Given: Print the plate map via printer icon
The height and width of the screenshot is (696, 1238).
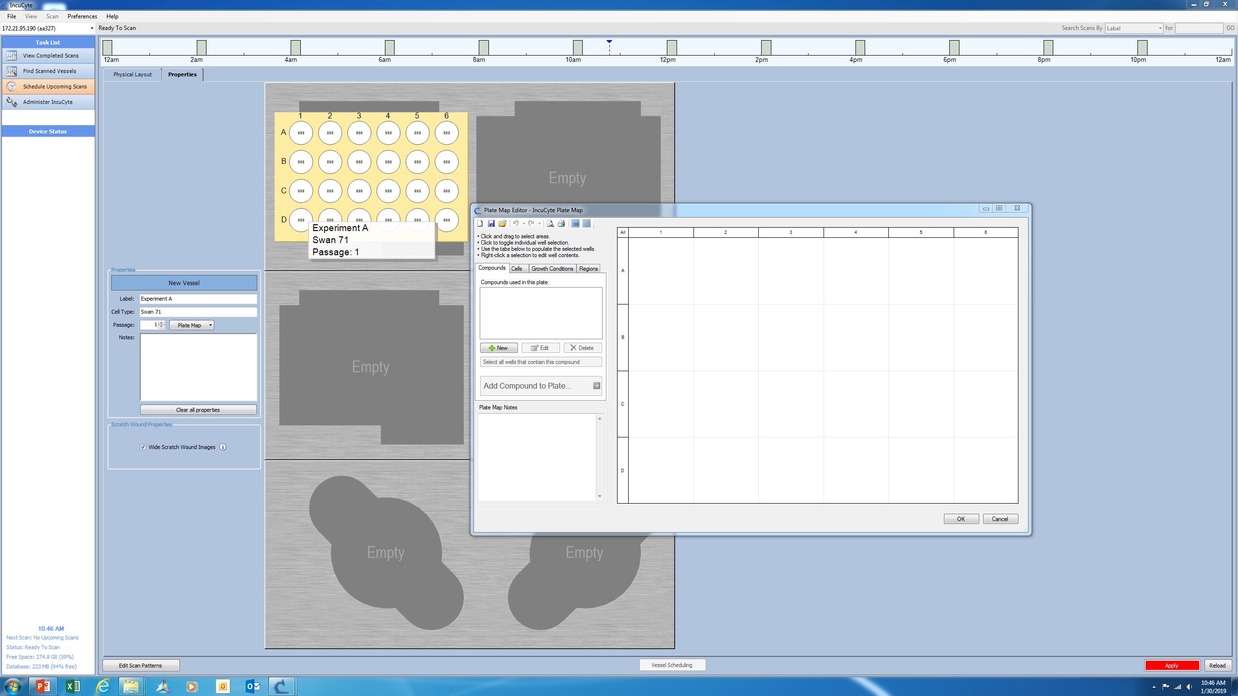Looking at the screenshot, I should pyautogui.click(x=561, y=223).
